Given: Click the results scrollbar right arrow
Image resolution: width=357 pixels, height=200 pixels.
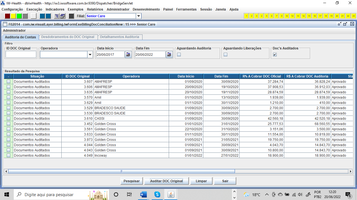Looking at the screenshot, I should coord(351,171).
